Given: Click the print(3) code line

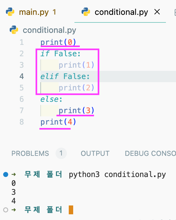Looking at the screenshot, I should (76, 110).
